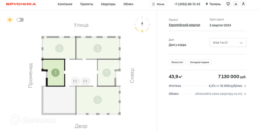Open the user profile icon

tap(243, 4)
